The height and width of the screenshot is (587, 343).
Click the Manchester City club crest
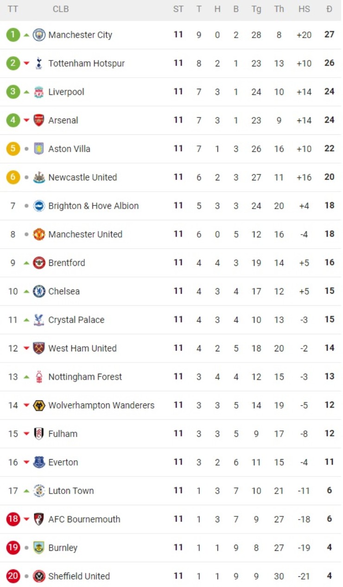(39, 35)
